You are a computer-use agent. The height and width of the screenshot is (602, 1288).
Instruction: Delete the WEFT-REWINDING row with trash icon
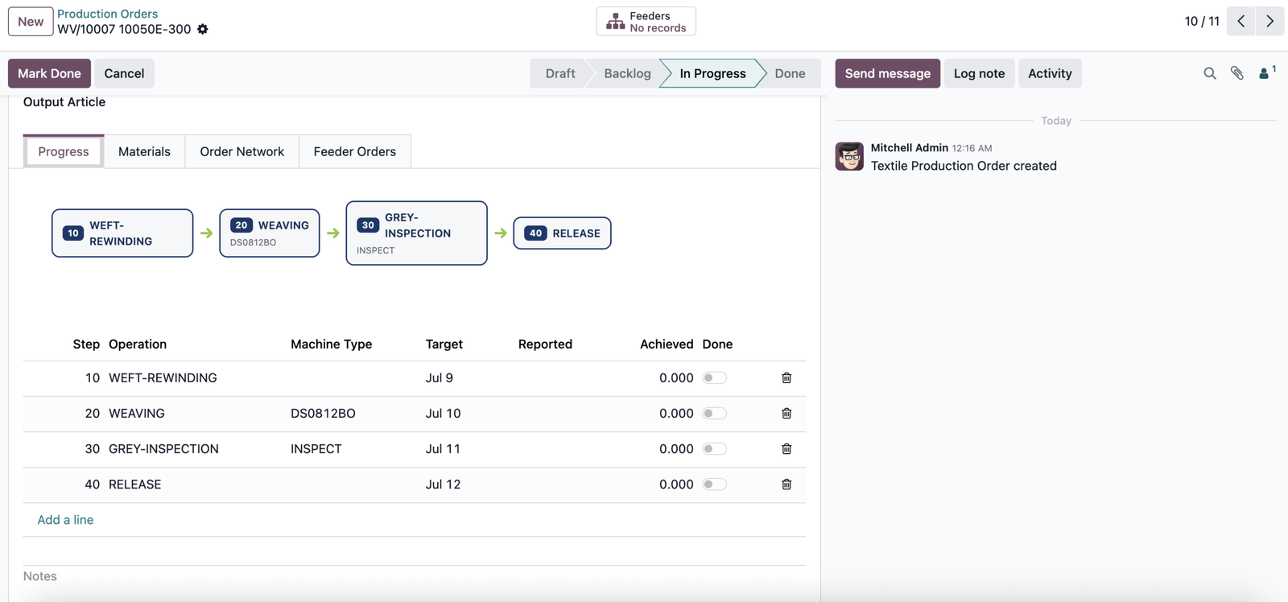[786, 378]
